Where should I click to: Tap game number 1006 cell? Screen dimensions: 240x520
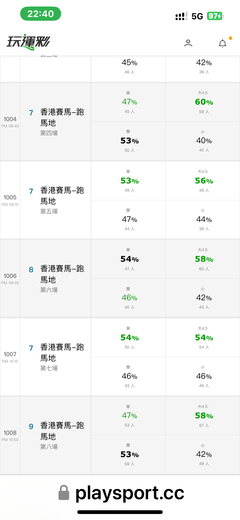(10, 279)
